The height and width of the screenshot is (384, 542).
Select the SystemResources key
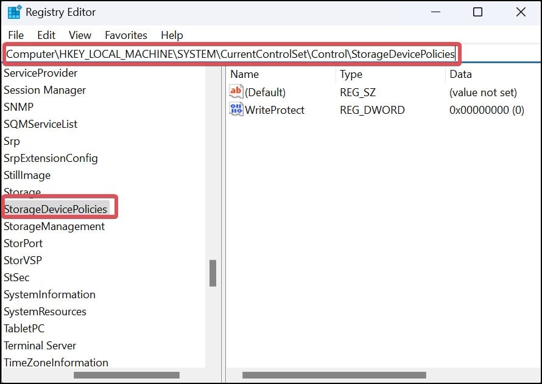(45, 312)
